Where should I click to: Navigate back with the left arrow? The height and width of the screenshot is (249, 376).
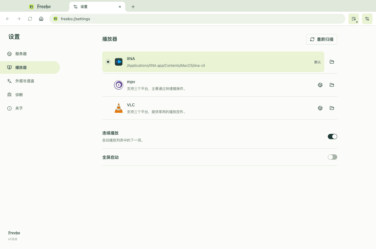8,19
